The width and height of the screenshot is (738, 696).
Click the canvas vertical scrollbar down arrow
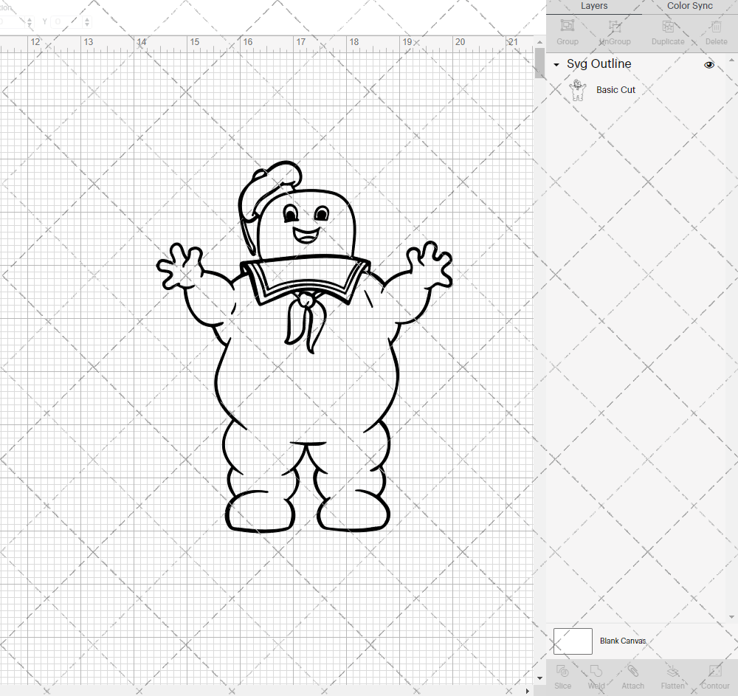pos(539,678)
